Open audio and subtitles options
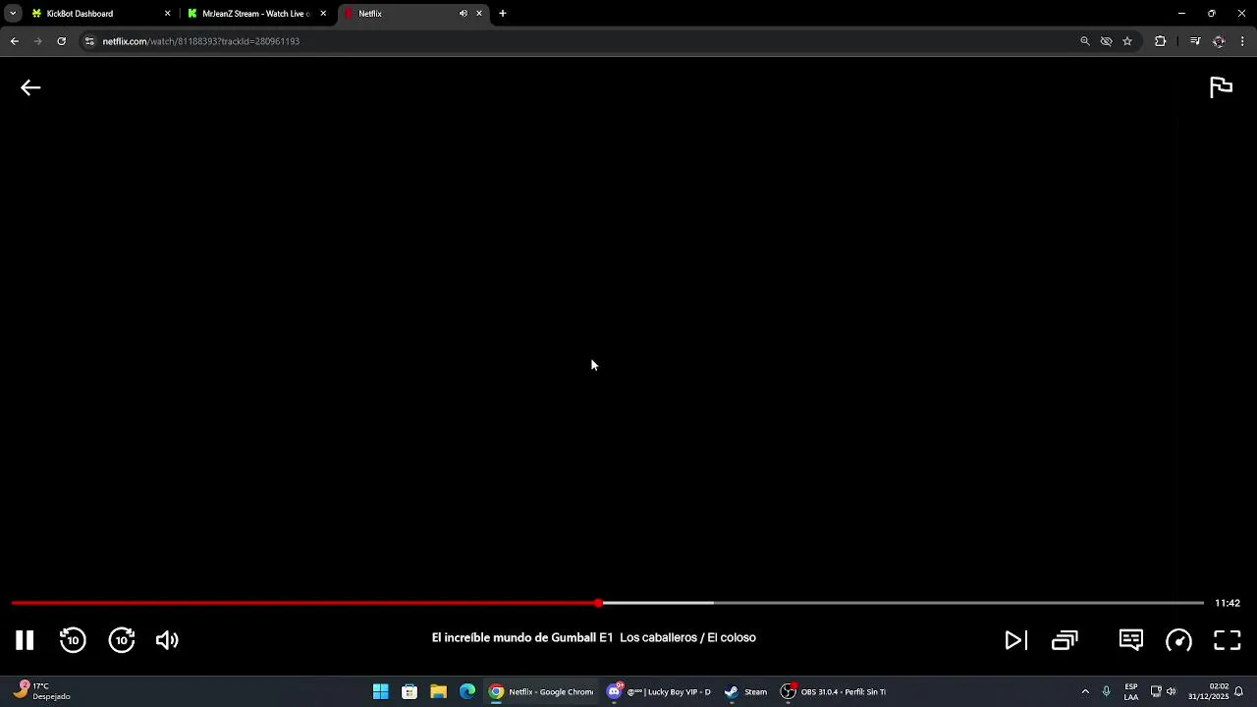 1131,640
